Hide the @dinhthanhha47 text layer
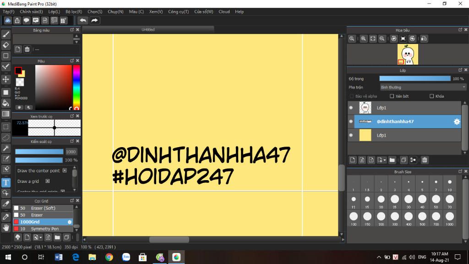 [x=351, y=121]
